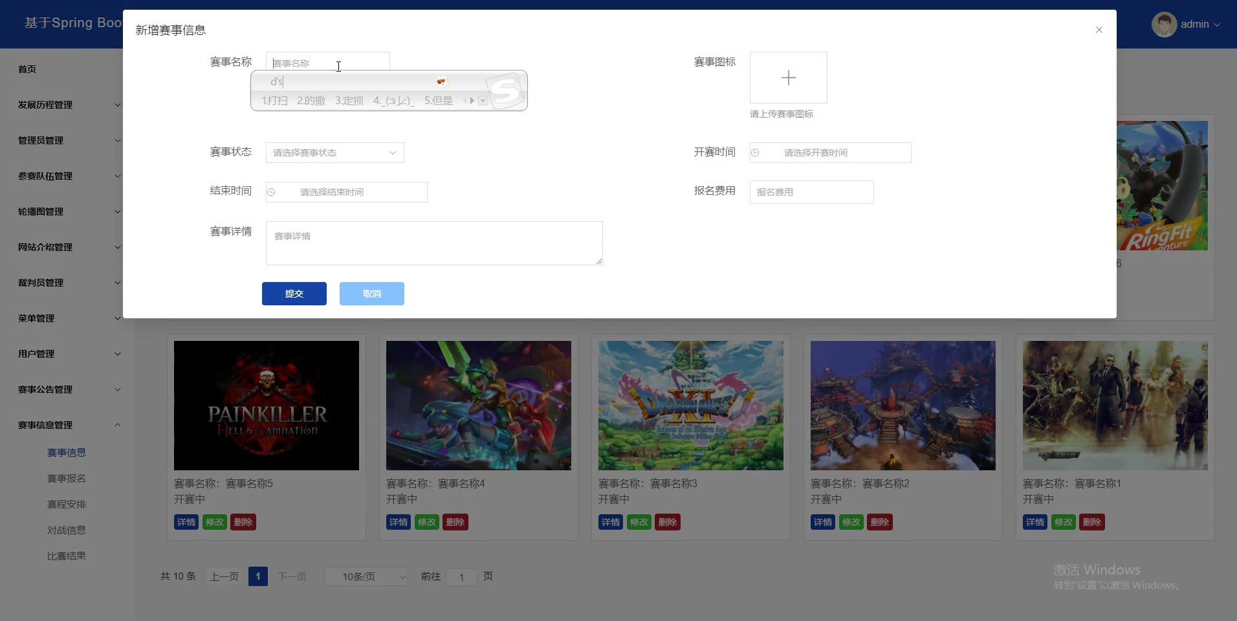Expand 用户管理 sidebar menu
This screenshot has height=621, width=1237.
(x=68, y=354)
